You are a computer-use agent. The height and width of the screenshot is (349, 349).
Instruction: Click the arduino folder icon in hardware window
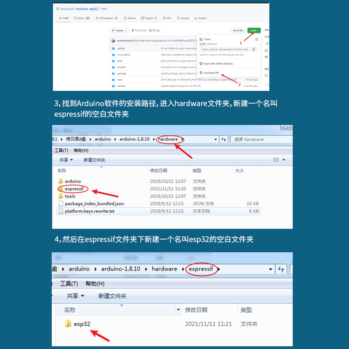coord(60,181)
